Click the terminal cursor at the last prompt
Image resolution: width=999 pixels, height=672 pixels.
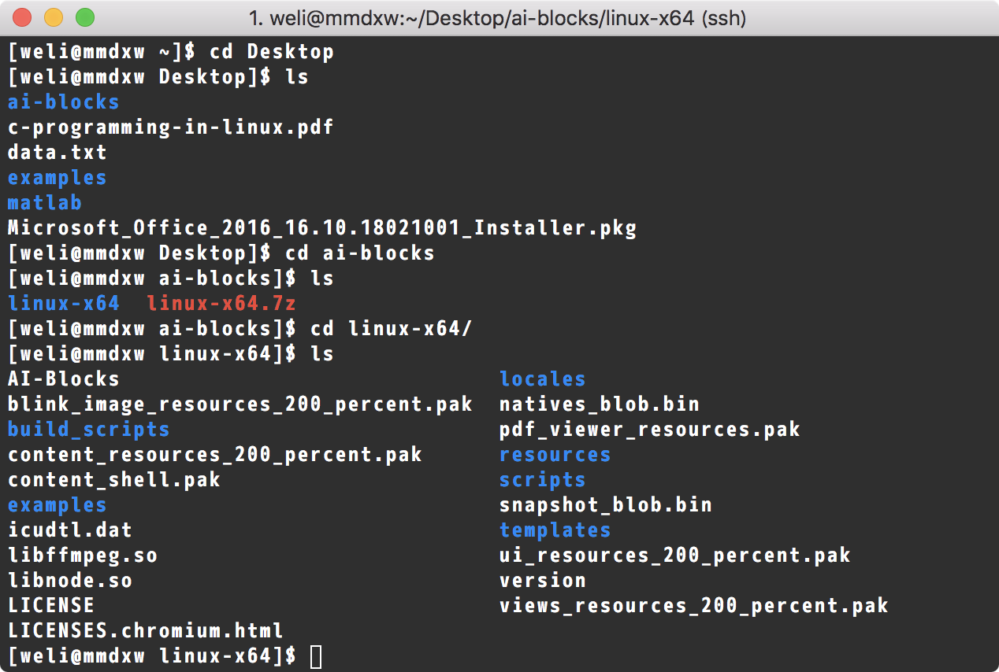click(x=316, y=656)
